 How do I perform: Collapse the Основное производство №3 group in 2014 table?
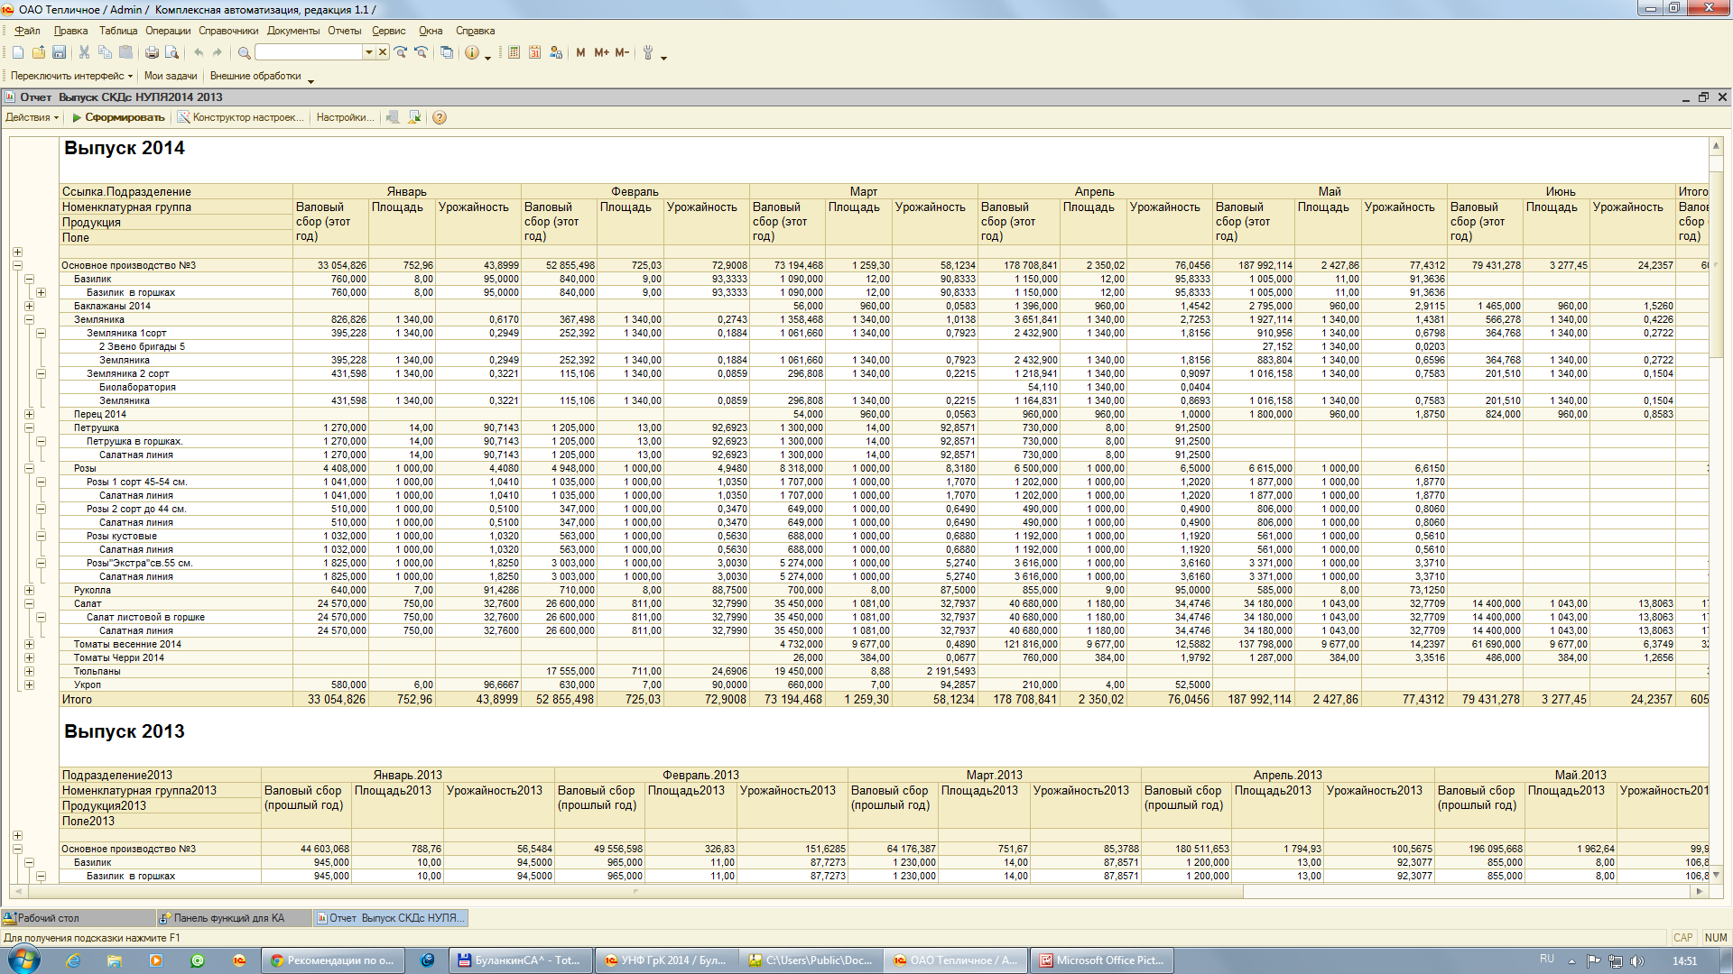(17, 266)
